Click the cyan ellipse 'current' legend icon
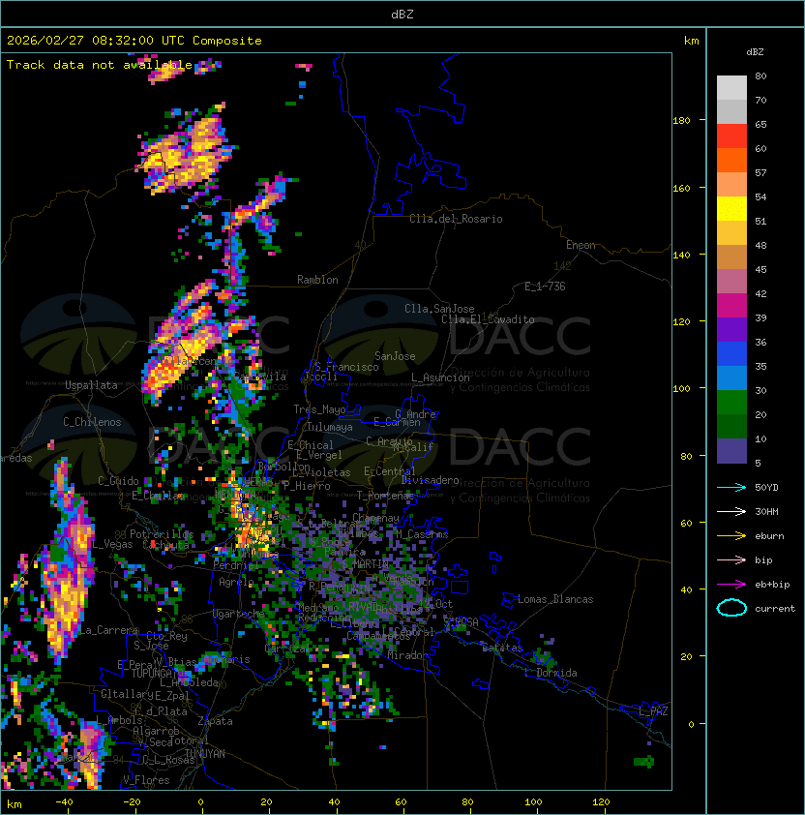The height and width of the screenshot is (815, 805). [x=731, y=608]
